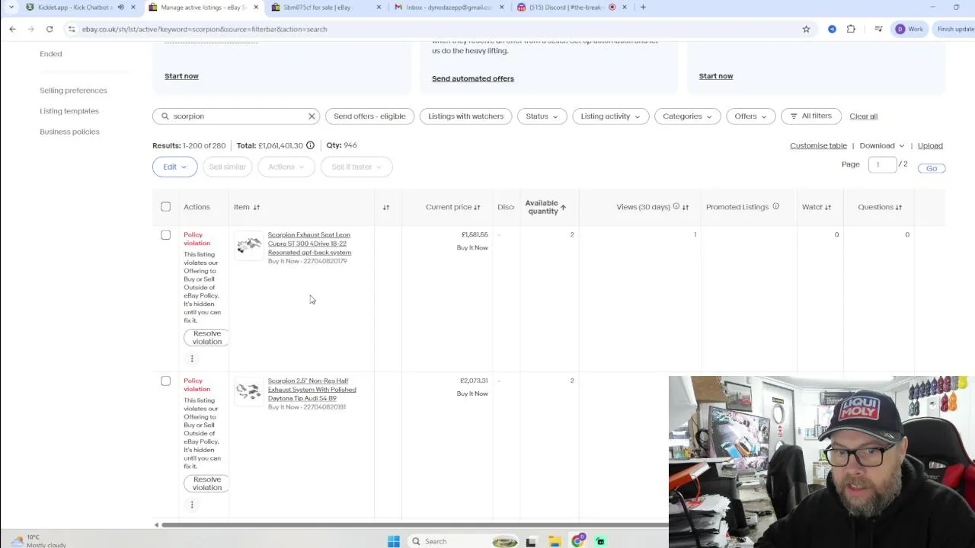Expand the Listing activity filter dropdown

point(610,116)
